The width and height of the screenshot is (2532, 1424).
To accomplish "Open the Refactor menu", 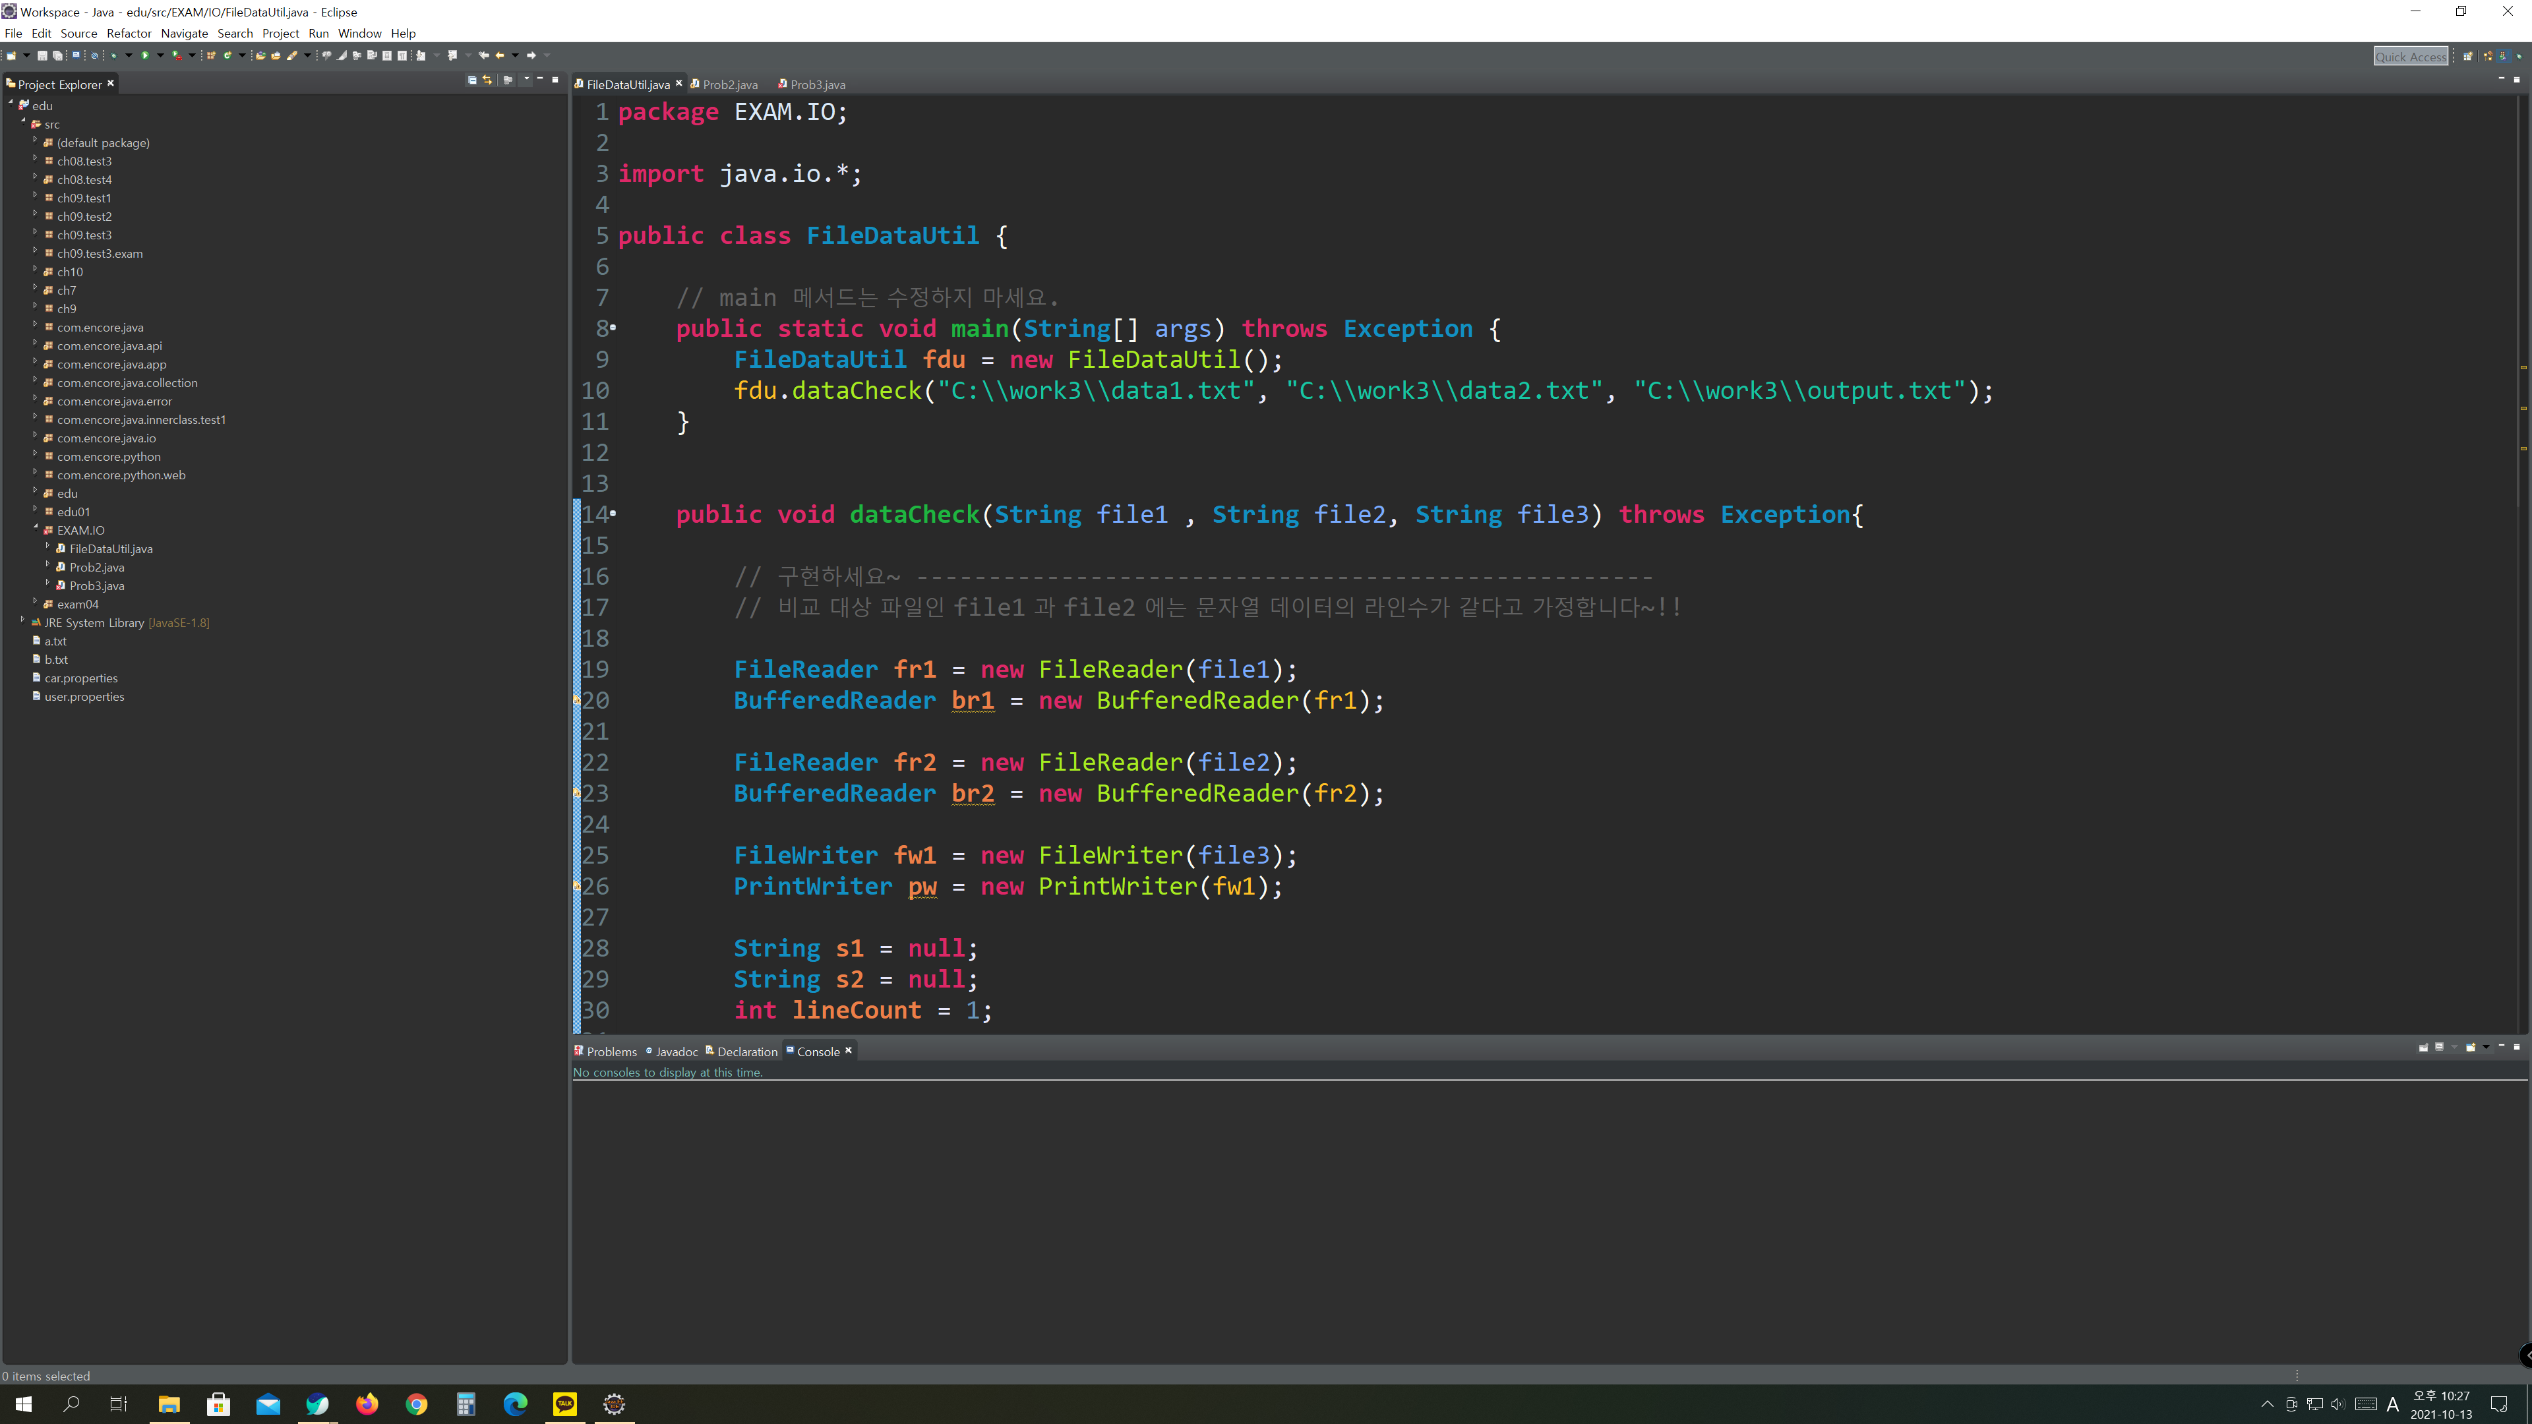I will coord(129,34).
